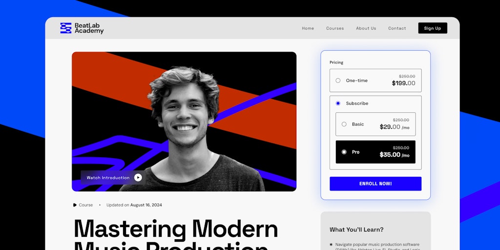The width and height of the screenshot is (500, 250).
Task: Select the Subscribe radio button
Action: click(338, 104)
